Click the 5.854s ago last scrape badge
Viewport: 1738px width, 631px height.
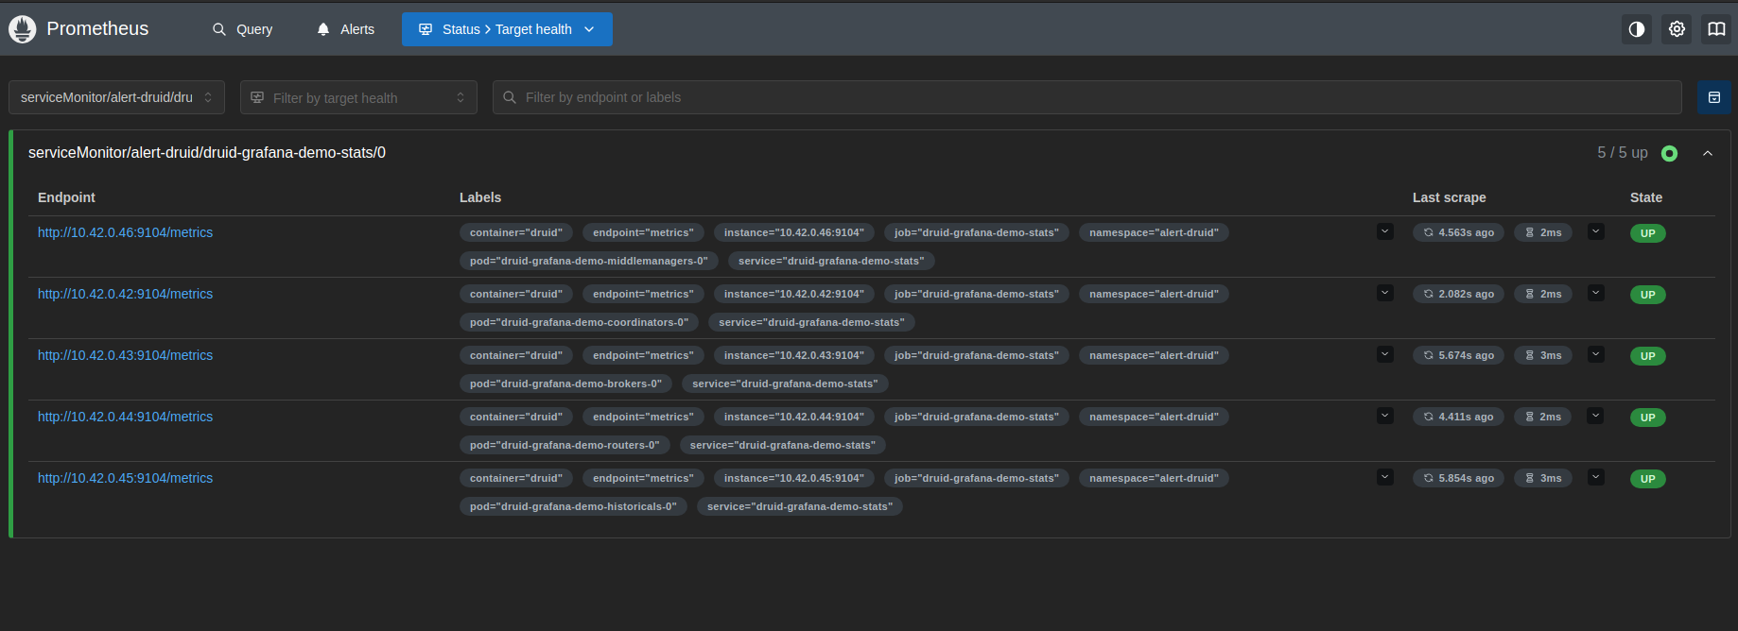(1459, 478)
